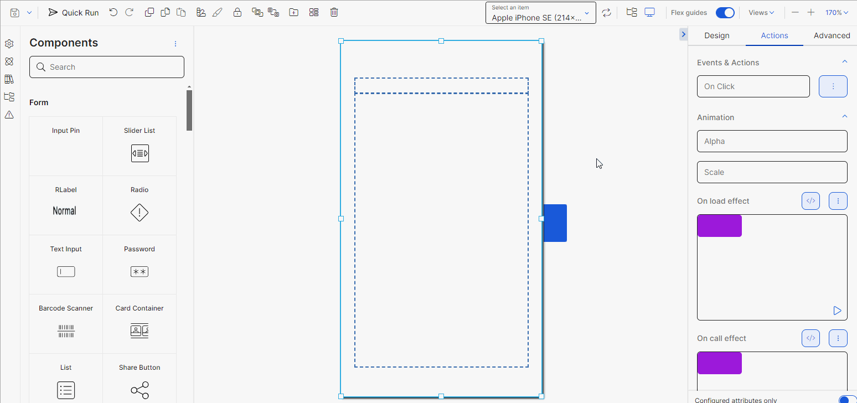Click the undo arrow icon
Viewport: 857px width, 403px height.
tap(113, 12)
